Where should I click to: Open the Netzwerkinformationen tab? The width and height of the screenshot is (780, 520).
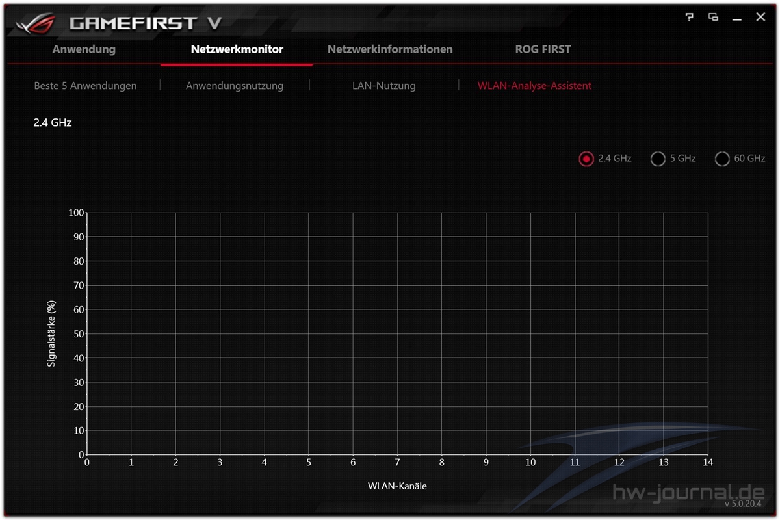pos(390,49)
